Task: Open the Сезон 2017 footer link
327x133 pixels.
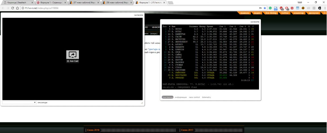Action: tap(187, 130)
